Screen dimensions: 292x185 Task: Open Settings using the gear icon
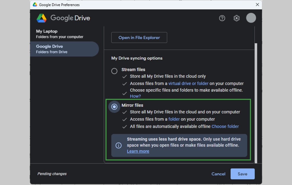(236, 18)
